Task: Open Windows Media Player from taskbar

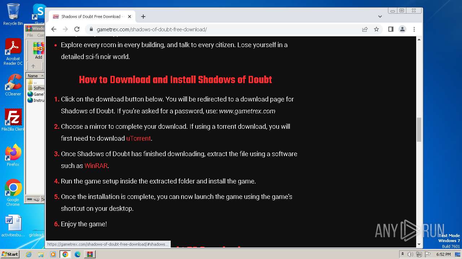Action: click(x=53, y=254)
